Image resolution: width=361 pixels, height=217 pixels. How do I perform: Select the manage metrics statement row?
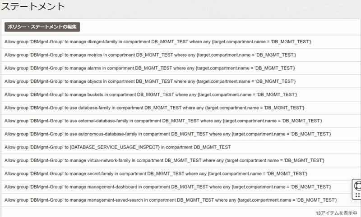[x=180, y=55]
